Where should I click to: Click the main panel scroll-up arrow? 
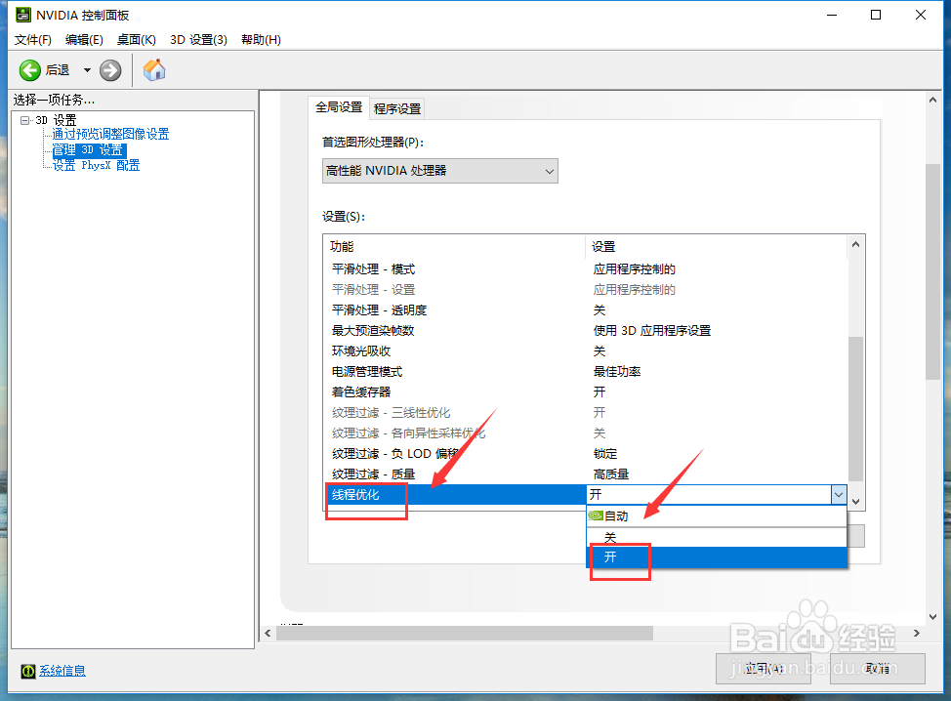click(932, 100)
